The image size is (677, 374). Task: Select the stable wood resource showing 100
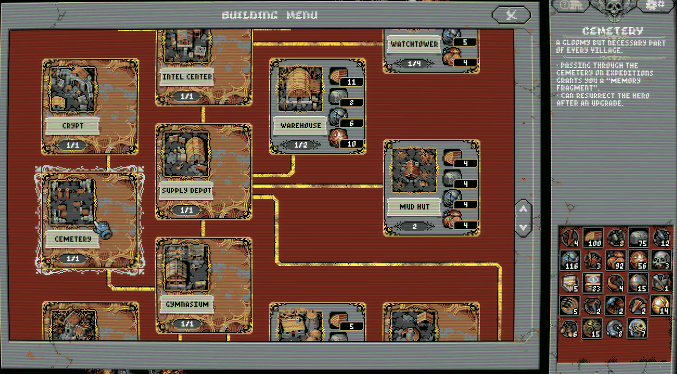(x=593, y=238)
